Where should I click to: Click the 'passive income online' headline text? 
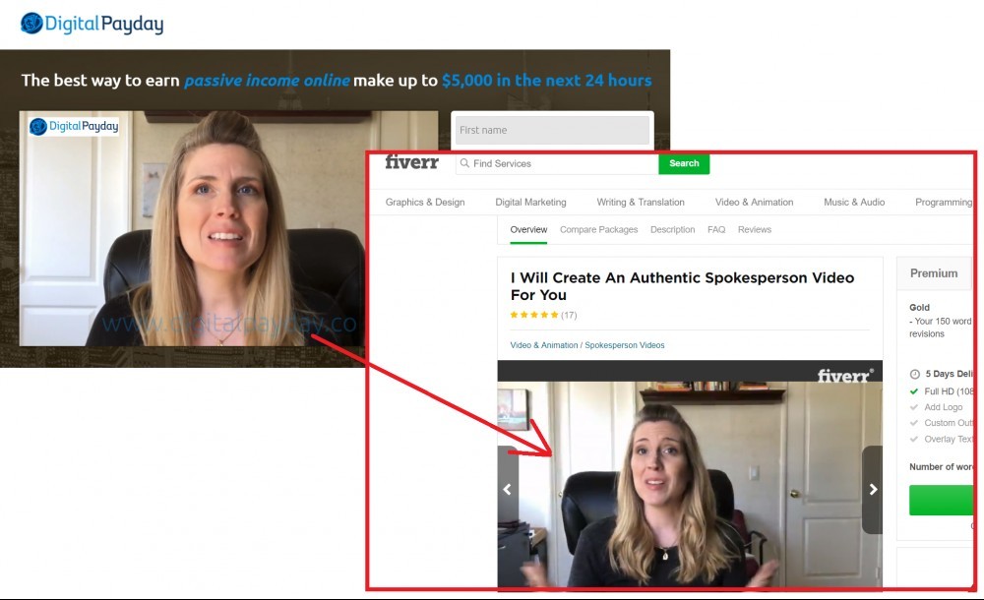[x=267, y=81]
